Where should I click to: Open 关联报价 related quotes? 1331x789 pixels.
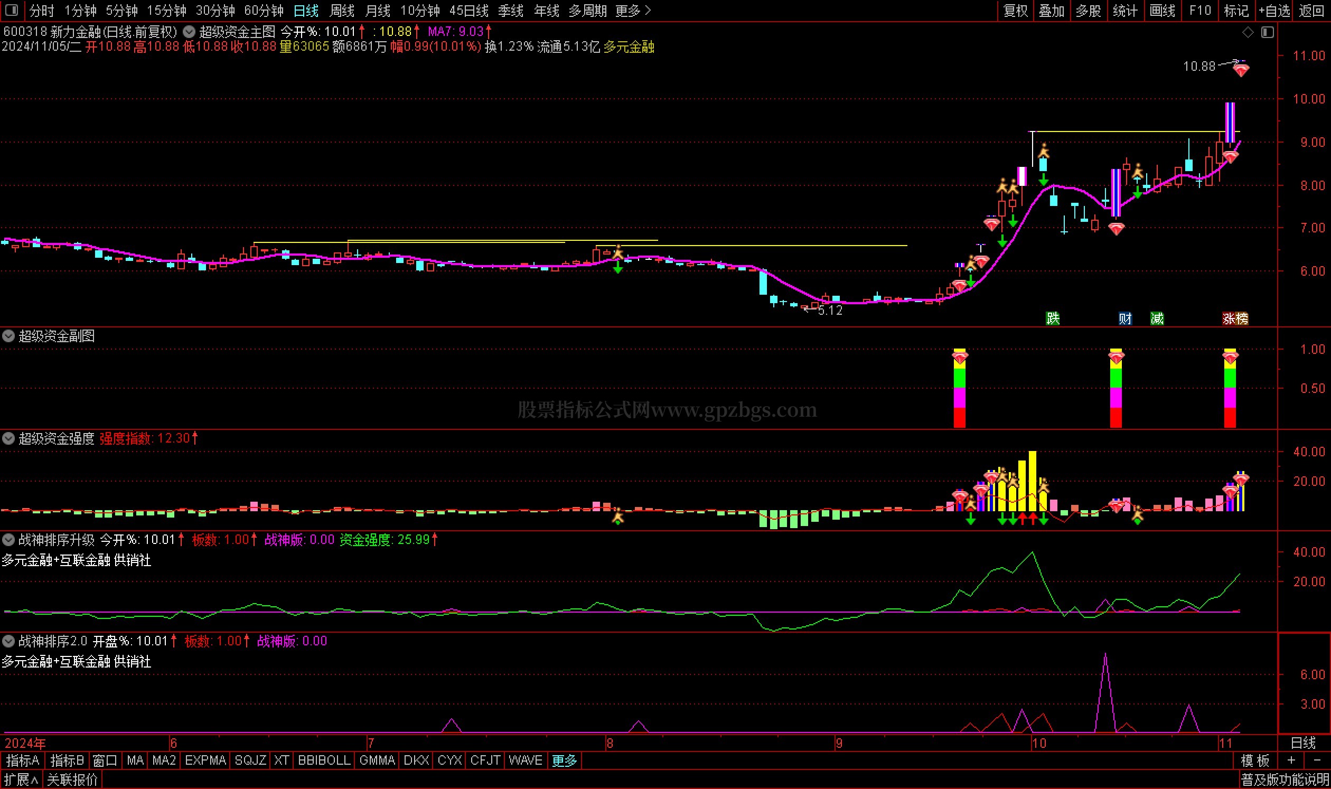pos(72,780)
